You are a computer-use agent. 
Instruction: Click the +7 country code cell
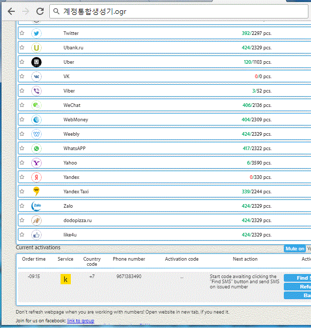click(92, 277)
